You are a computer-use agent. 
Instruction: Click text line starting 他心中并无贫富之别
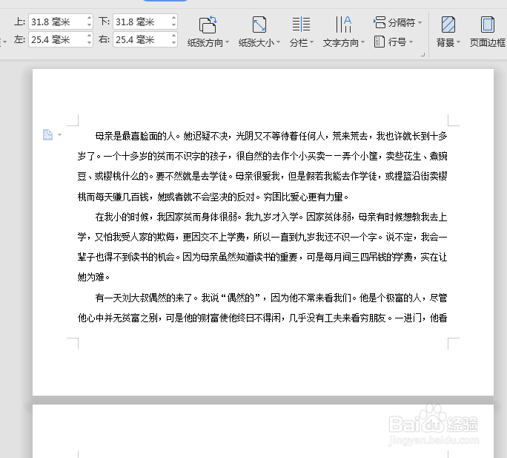(262, 318)
